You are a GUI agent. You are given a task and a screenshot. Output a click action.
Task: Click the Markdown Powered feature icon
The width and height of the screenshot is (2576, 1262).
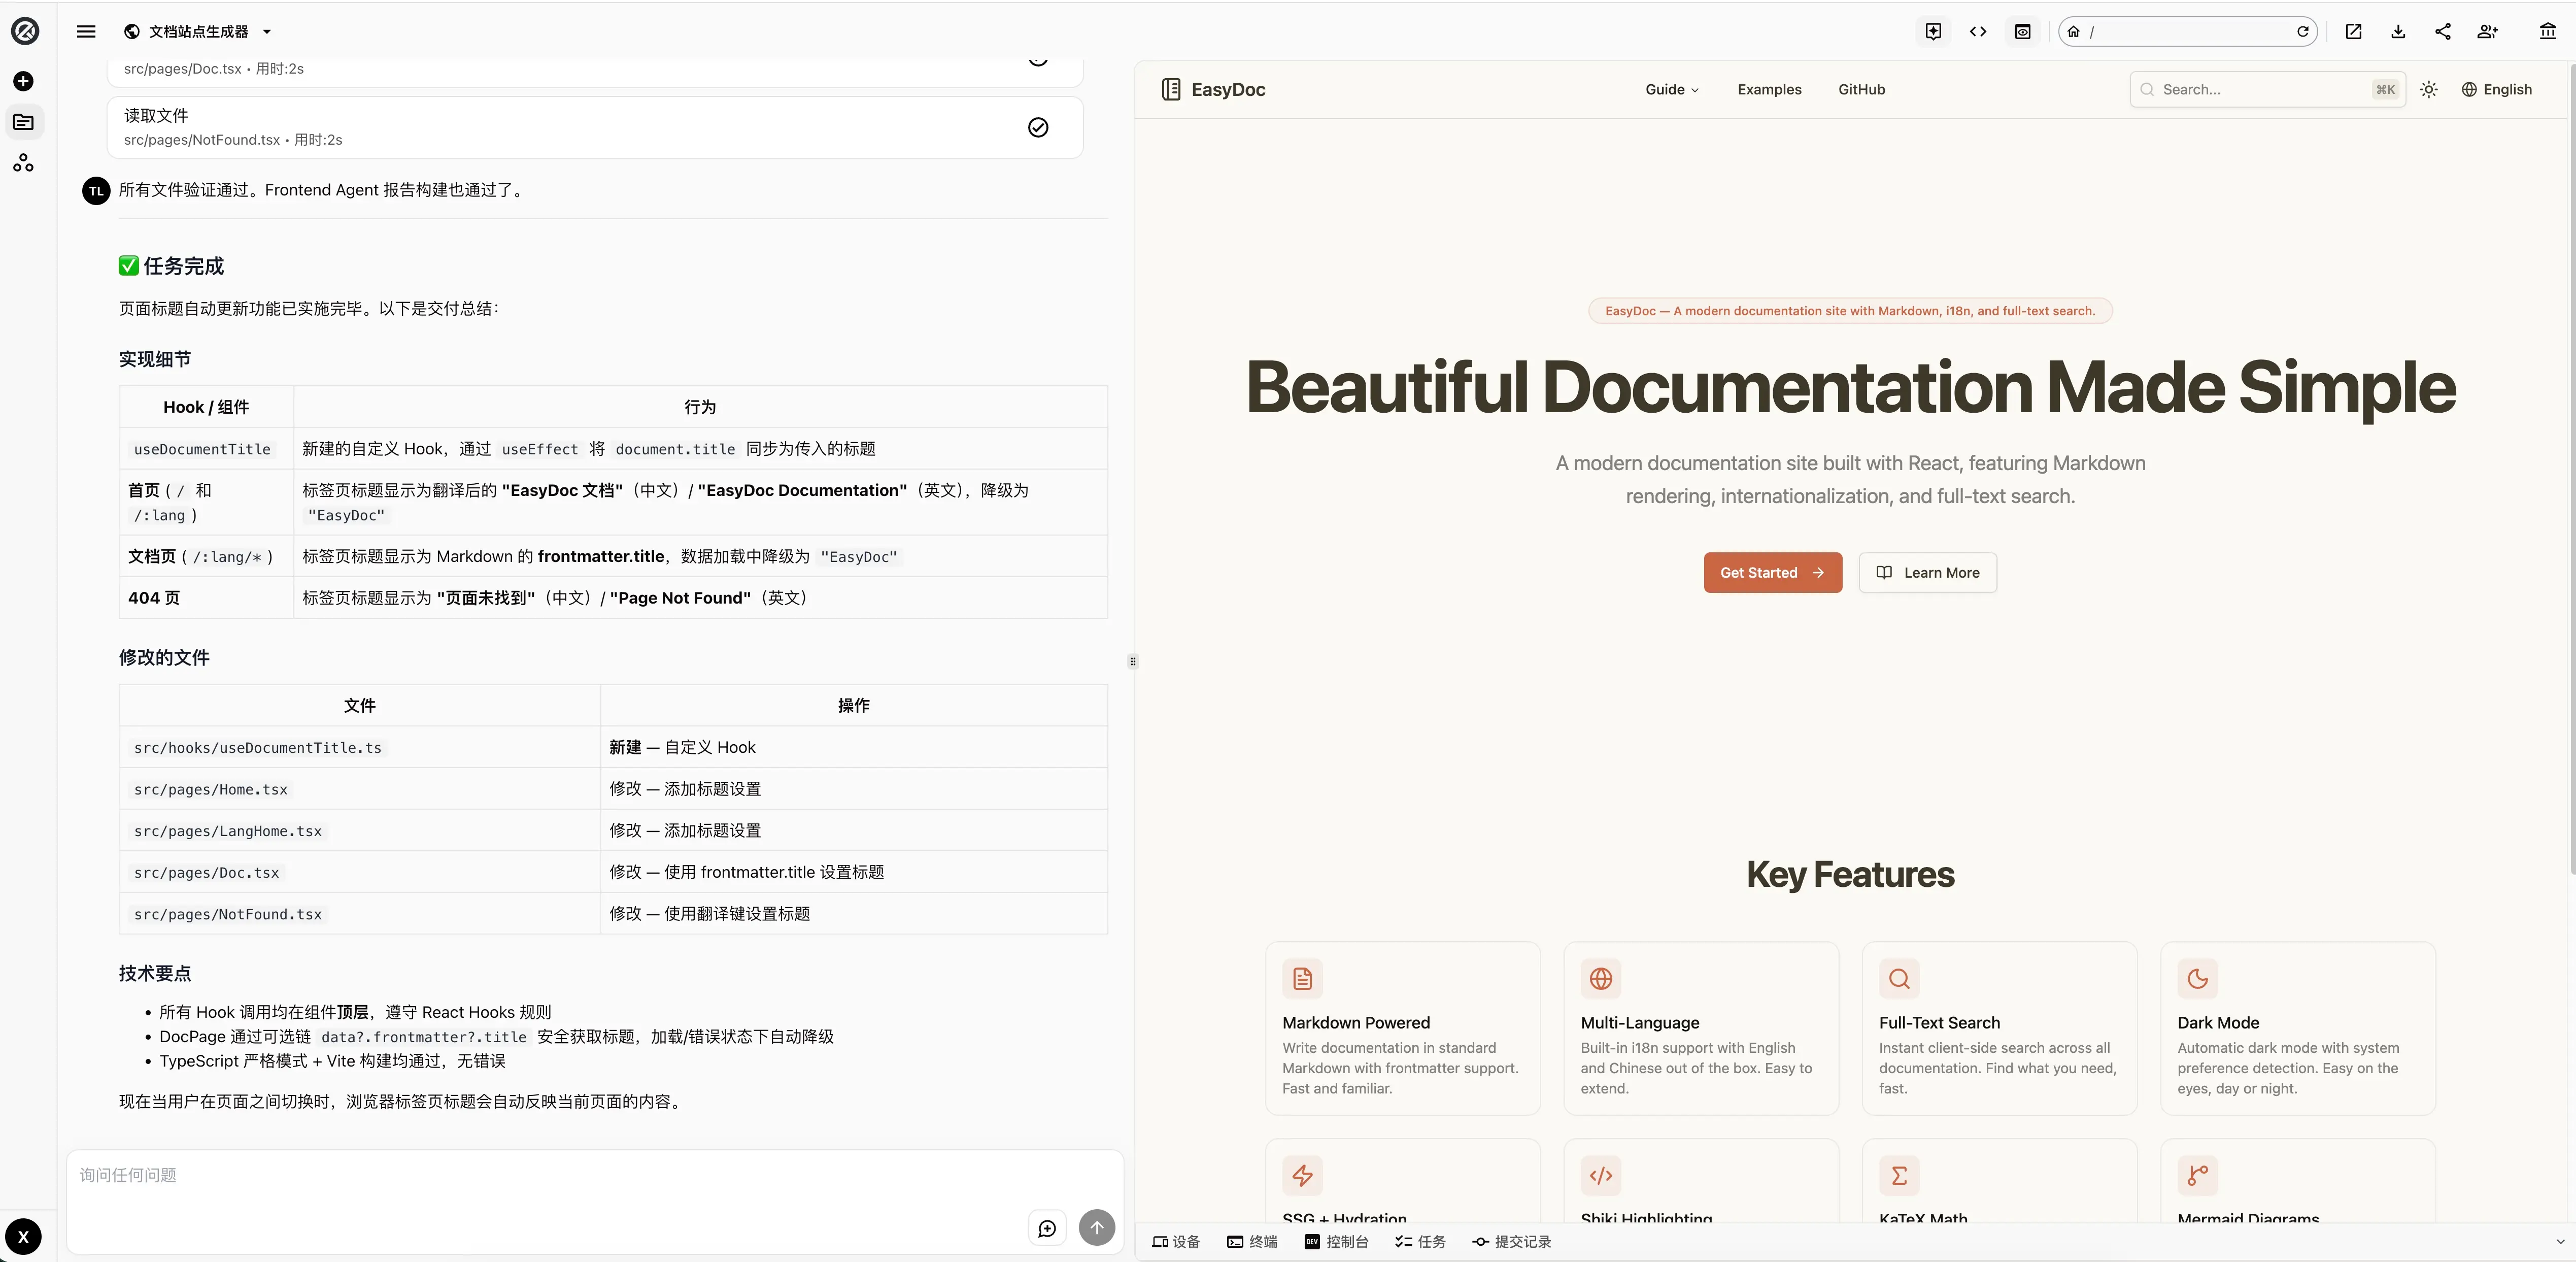(x=1302, y=979)
